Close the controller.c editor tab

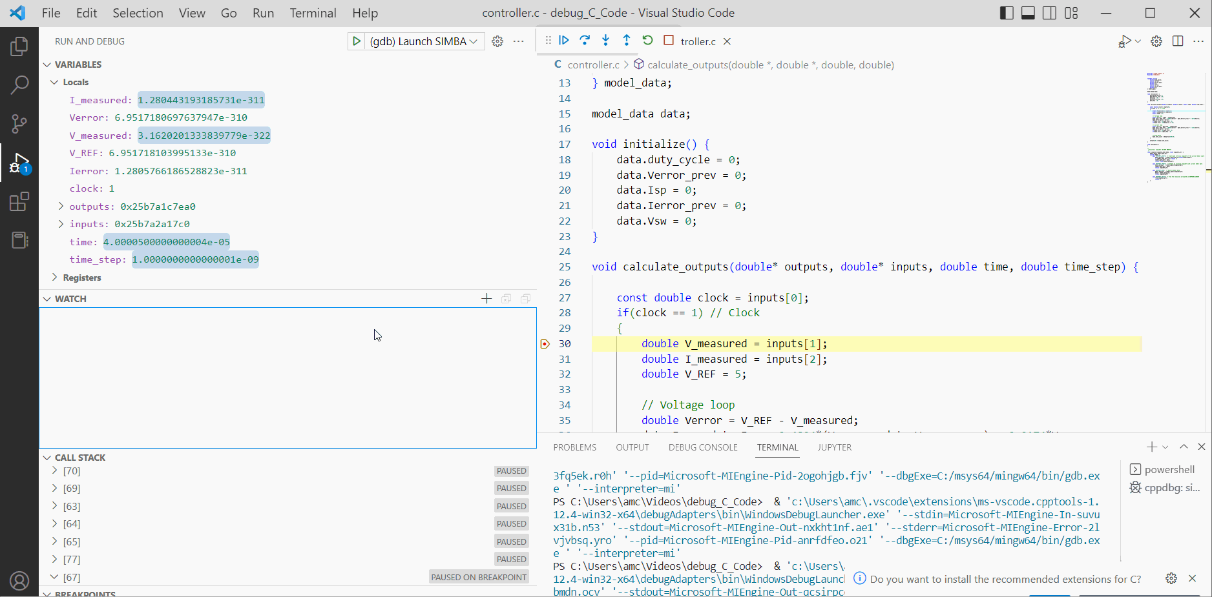pyautogui.click(x=727, y=41)
